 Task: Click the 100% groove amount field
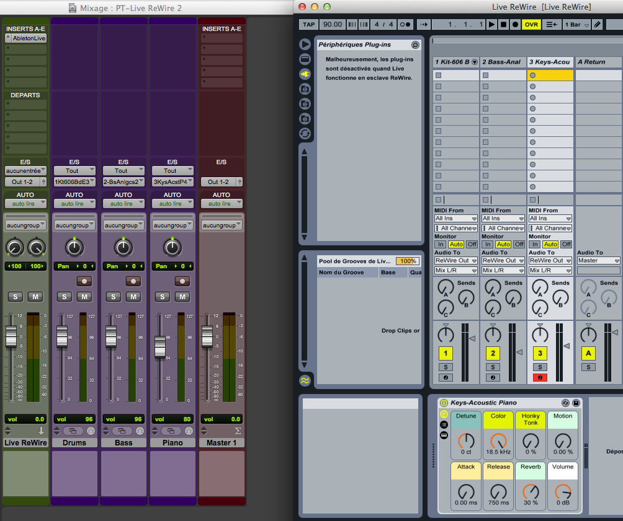click(408, 261)
